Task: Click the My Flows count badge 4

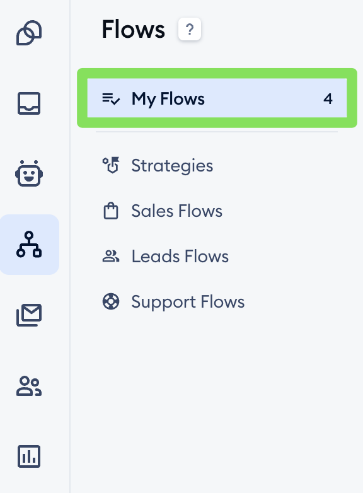Action: pos(328,99)
